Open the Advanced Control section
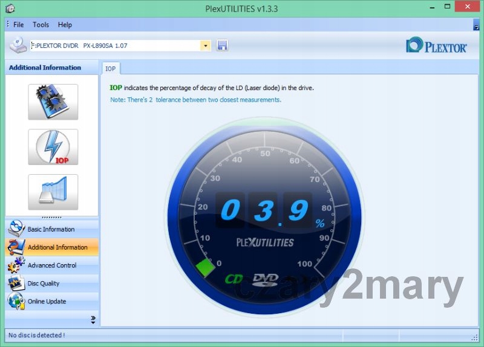The height and width of the screenshot is (347, 484). tap(51, 265)
